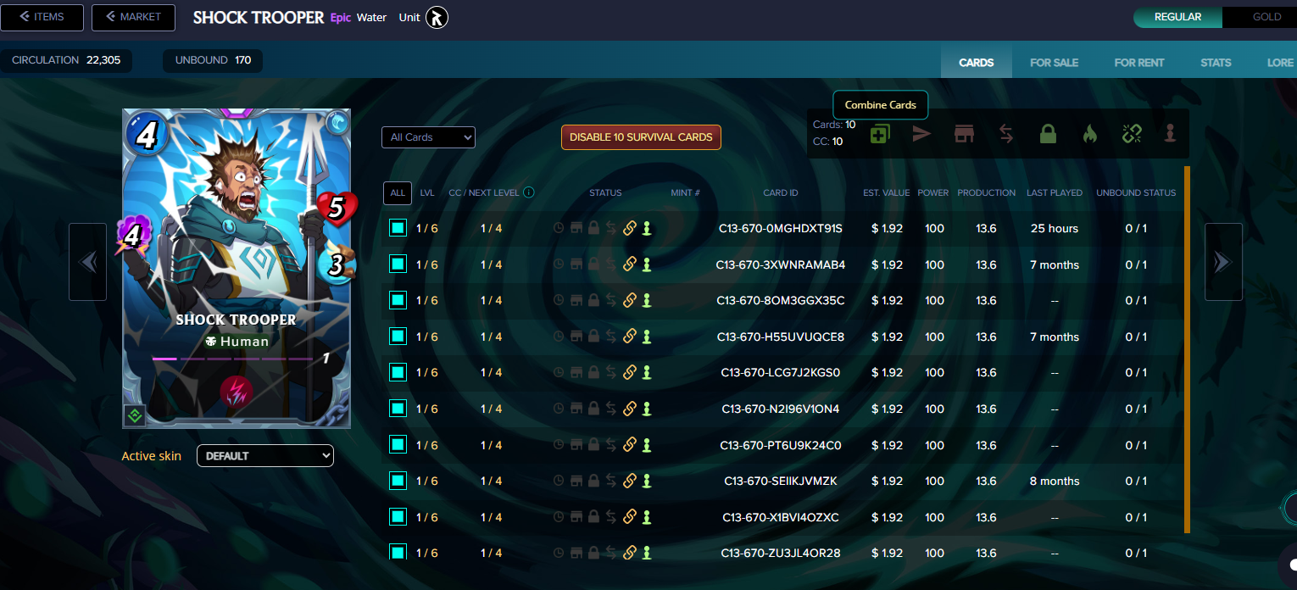Switch to the CARDS tab
Image resolution: width=1297 pixels, height=590 pixels.
click(977, 63)
